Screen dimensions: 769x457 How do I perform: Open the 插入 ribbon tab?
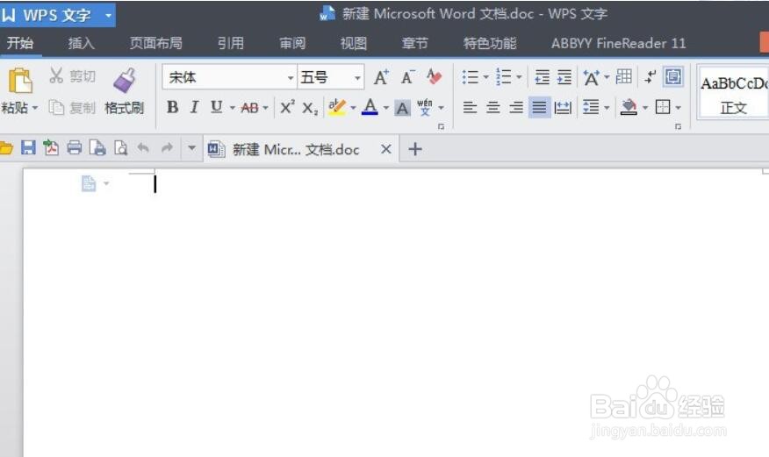(82, 43)
